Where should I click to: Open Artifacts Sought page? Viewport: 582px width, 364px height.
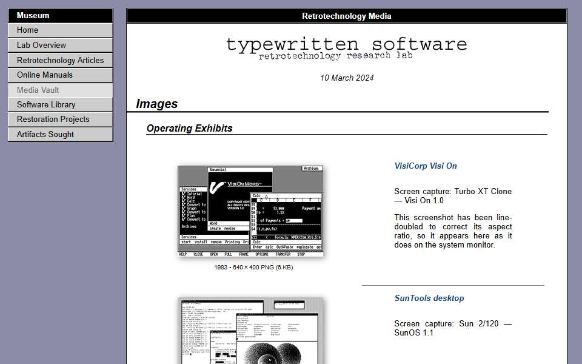coord(60,135)
